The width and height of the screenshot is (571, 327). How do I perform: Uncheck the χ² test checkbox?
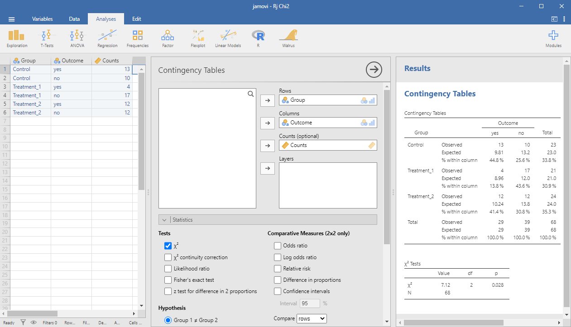(x=168, y=246)
